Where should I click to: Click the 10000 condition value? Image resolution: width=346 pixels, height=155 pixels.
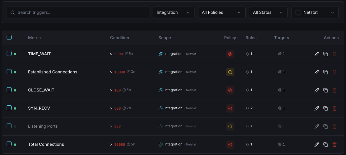[x=120, y=72]
